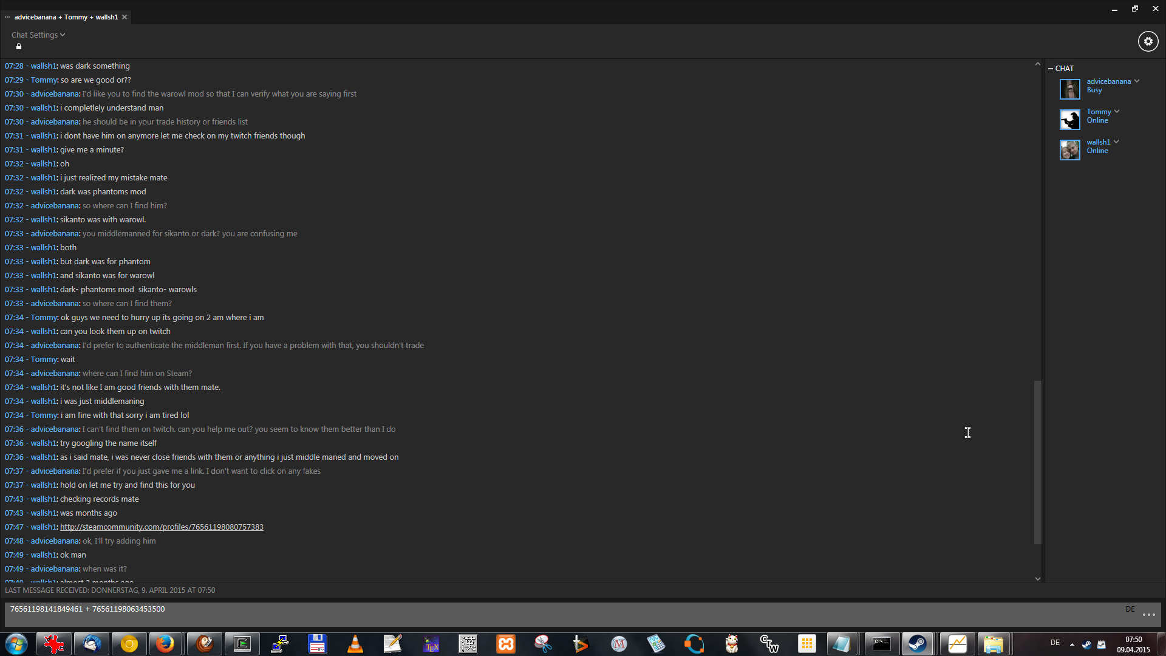Click inside the message input field
Image resolution: width=1166 pixels, height=656 pixels.
(547, 615)
